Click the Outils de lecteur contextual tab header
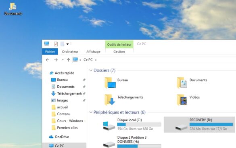Image resolution: width=236 pixels, height=148 pixels. (119, 44)
